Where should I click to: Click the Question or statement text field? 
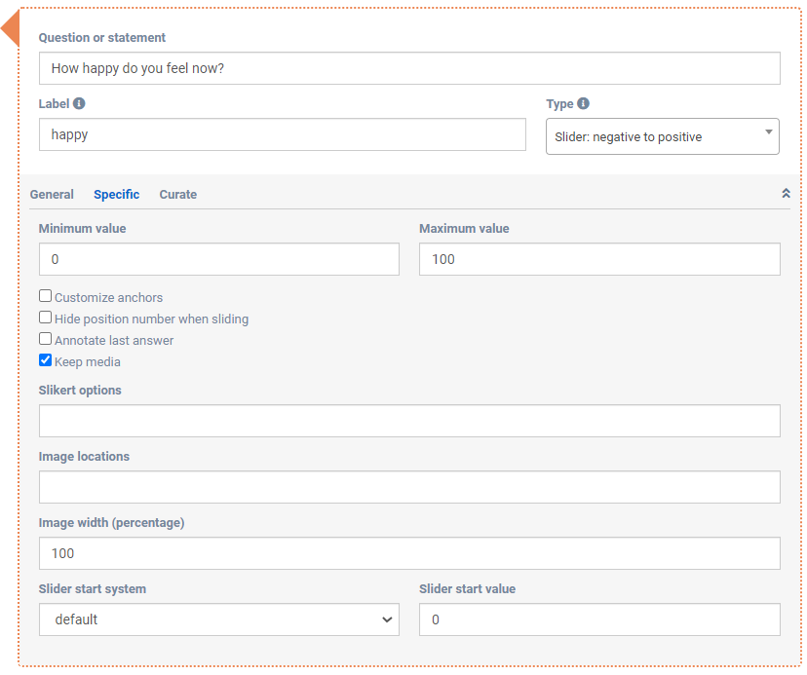(x=409, y=68)
